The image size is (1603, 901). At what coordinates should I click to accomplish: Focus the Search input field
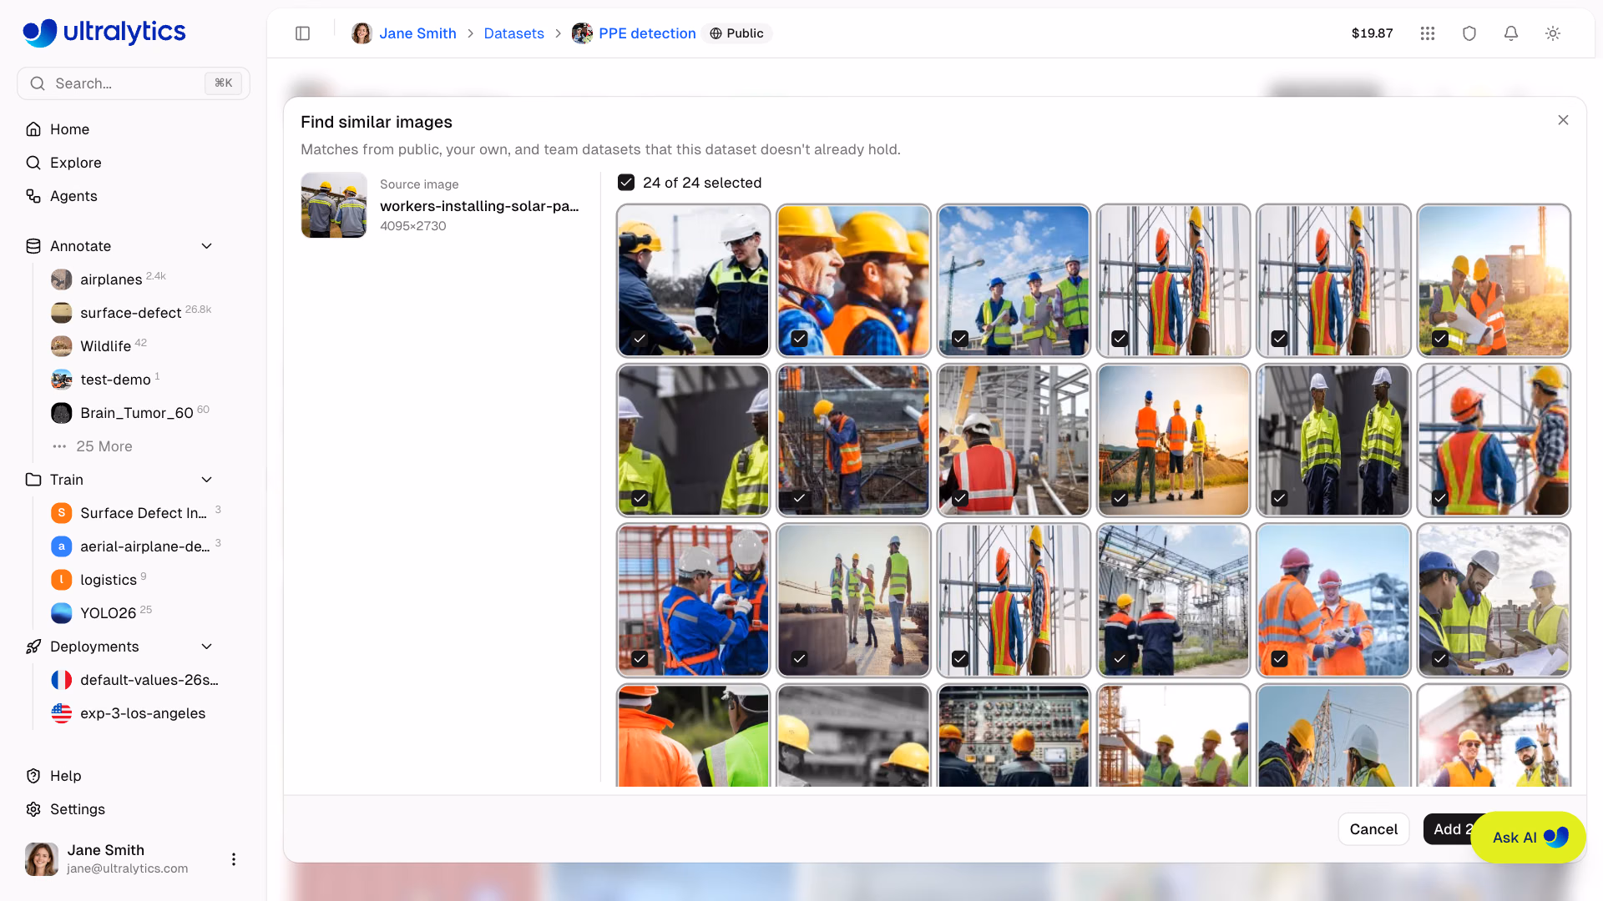[x=134, y=83]
